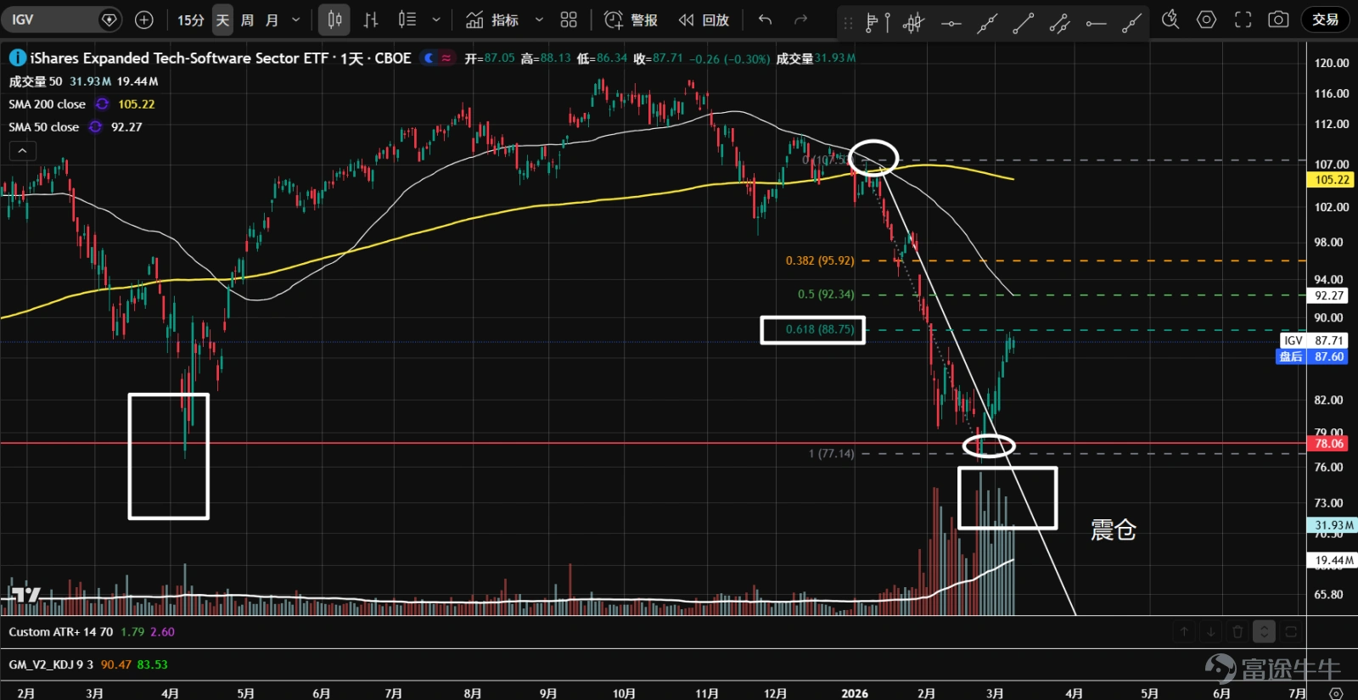Open the indicator templates grid icon
This screenshot has width=1358, height=700.
569,20
